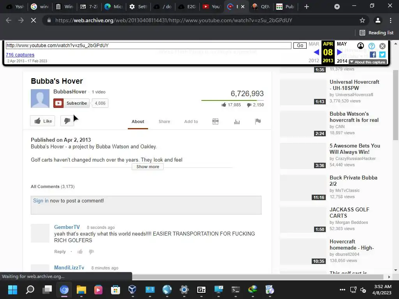Show hidden tray icons overflow
The image size is (399, 299).
click(x=343, y=290)
